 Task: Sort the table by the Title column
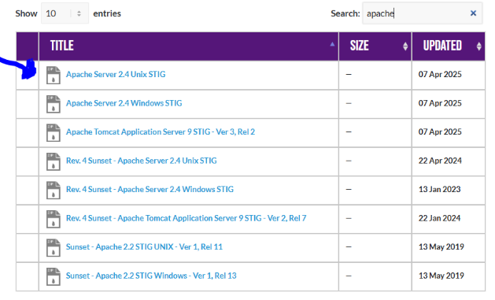tap(188, 46)
